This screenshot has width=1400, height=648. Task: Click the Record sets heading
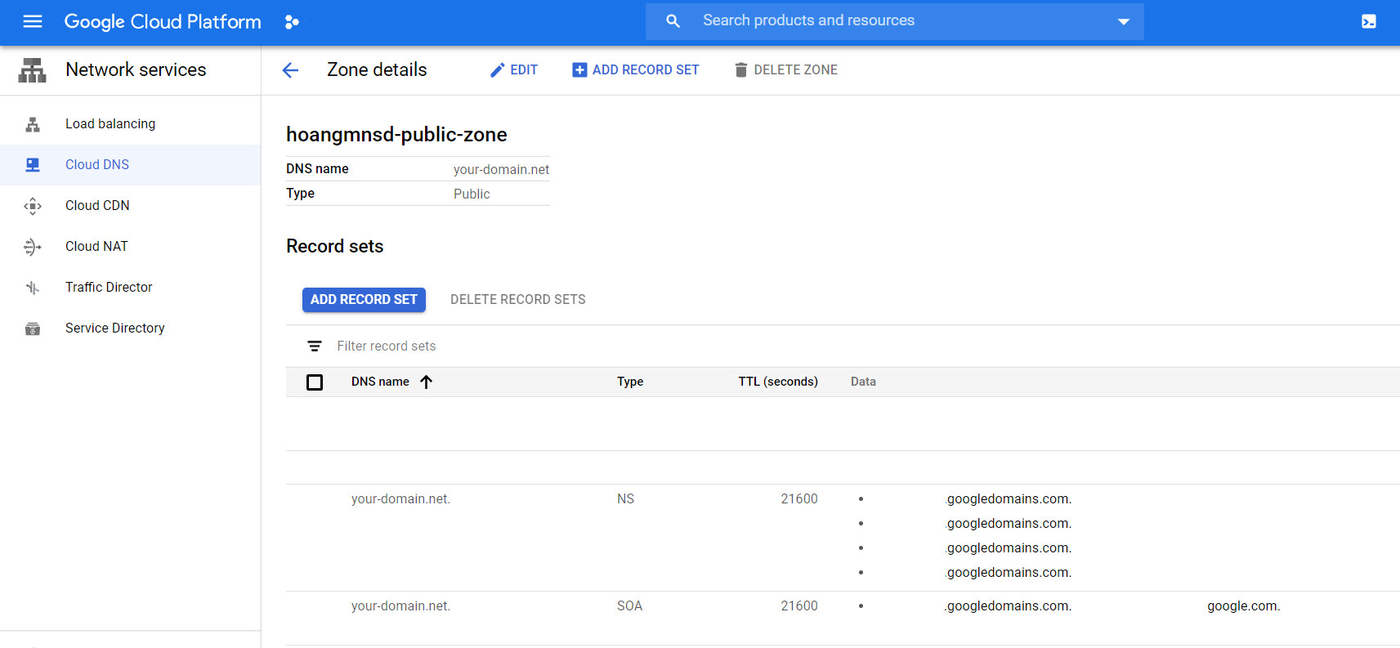334,247
